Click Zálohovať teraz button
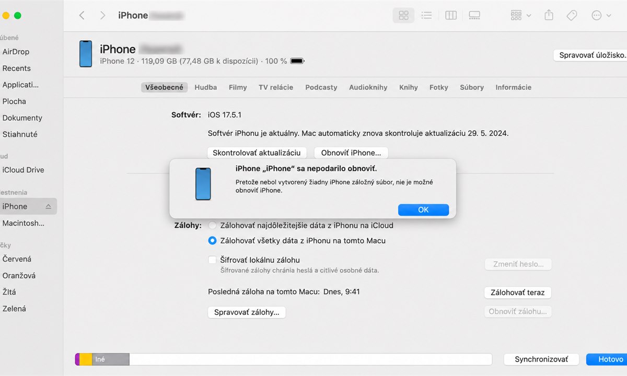Screen dimensions: 627x376 (x=518, y=292)
